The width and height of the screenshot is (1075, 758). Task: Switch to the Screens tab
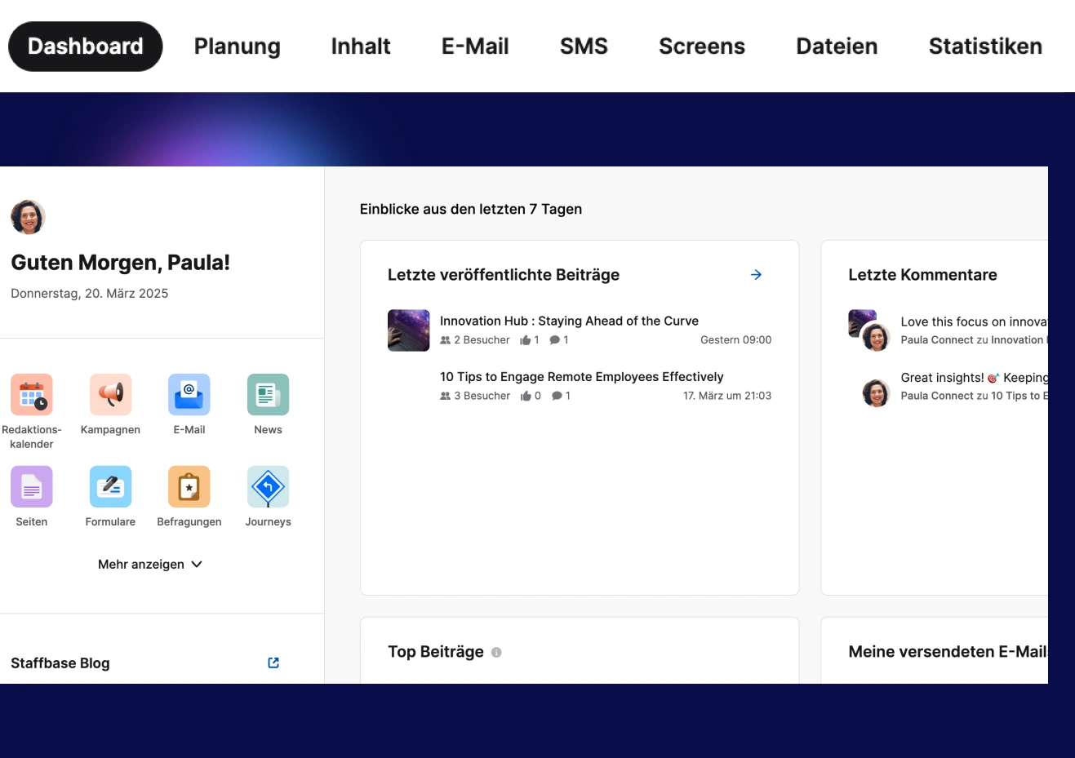(702, 47)
